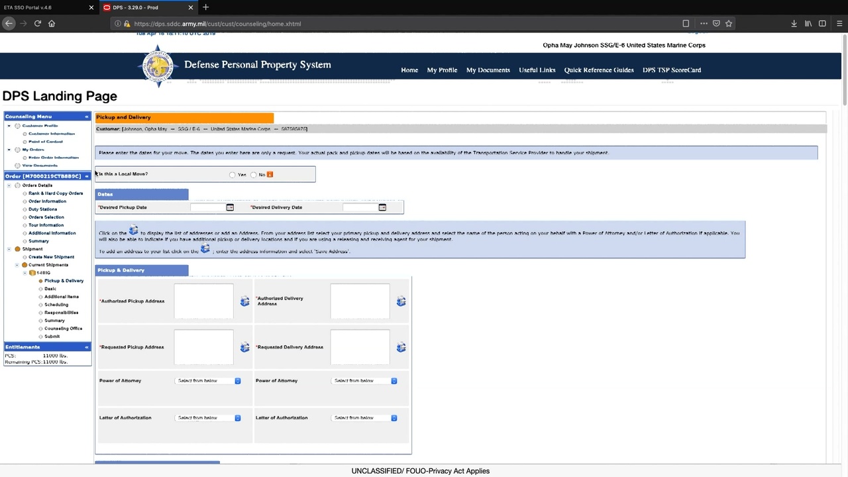The width and height of the screenshot is (848, 477).
Task: Open delivery Letter of Authorization dropdown
Action: (365, 418)
